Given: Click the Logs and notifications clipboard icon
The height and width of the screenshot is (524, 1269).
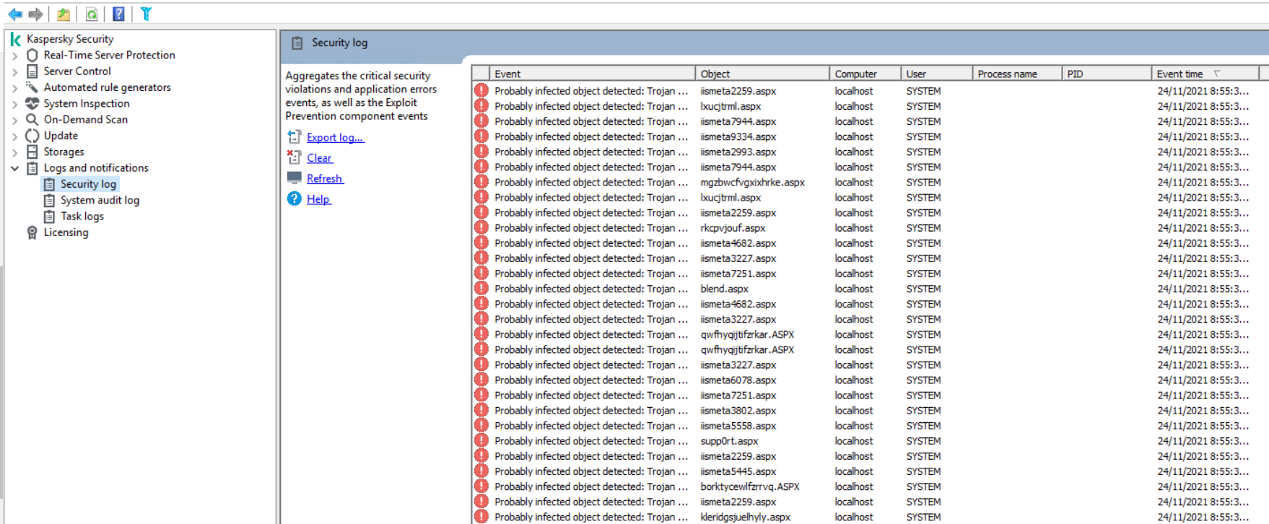Looking at the screenshot, I should pyautogui.click(x=32, y=167).
